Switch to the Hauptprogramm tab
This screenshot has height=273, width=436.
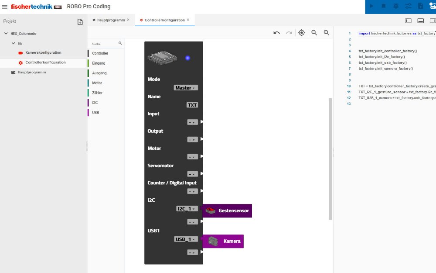pos(109,20)
